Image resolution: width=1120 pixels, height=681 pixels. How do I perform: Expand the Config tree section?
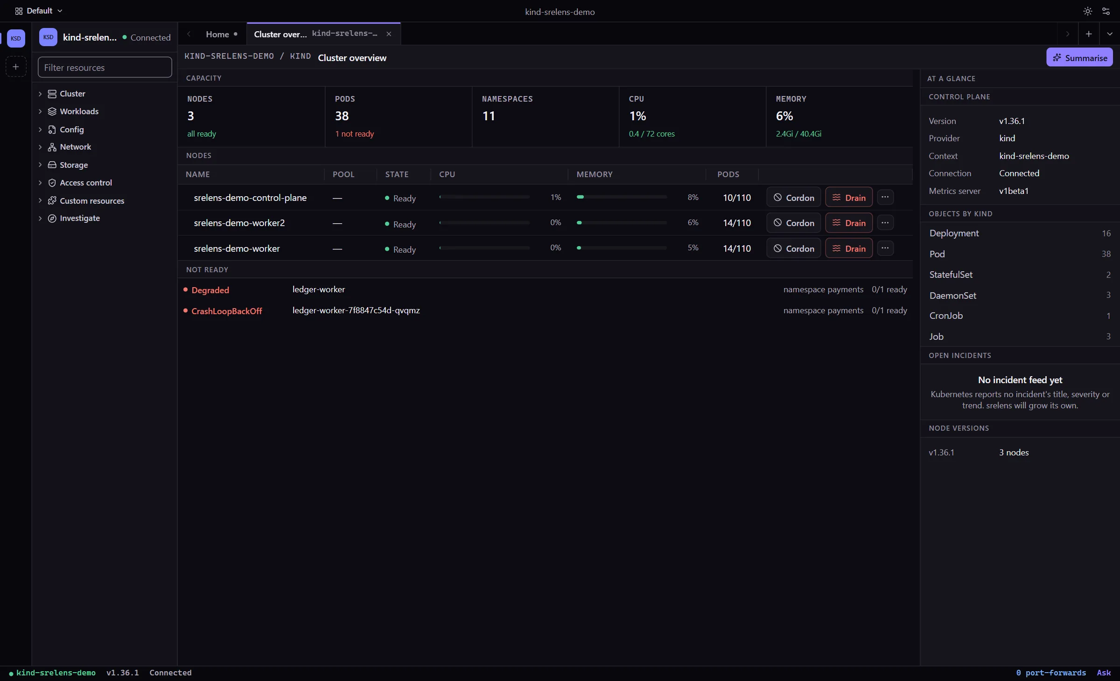pos(40,130)
